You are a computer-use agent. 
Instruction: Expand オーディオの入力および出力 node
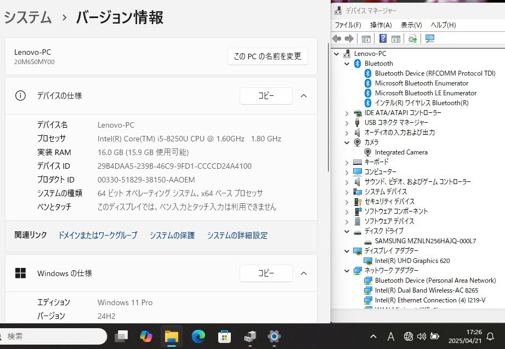point(347,133)
